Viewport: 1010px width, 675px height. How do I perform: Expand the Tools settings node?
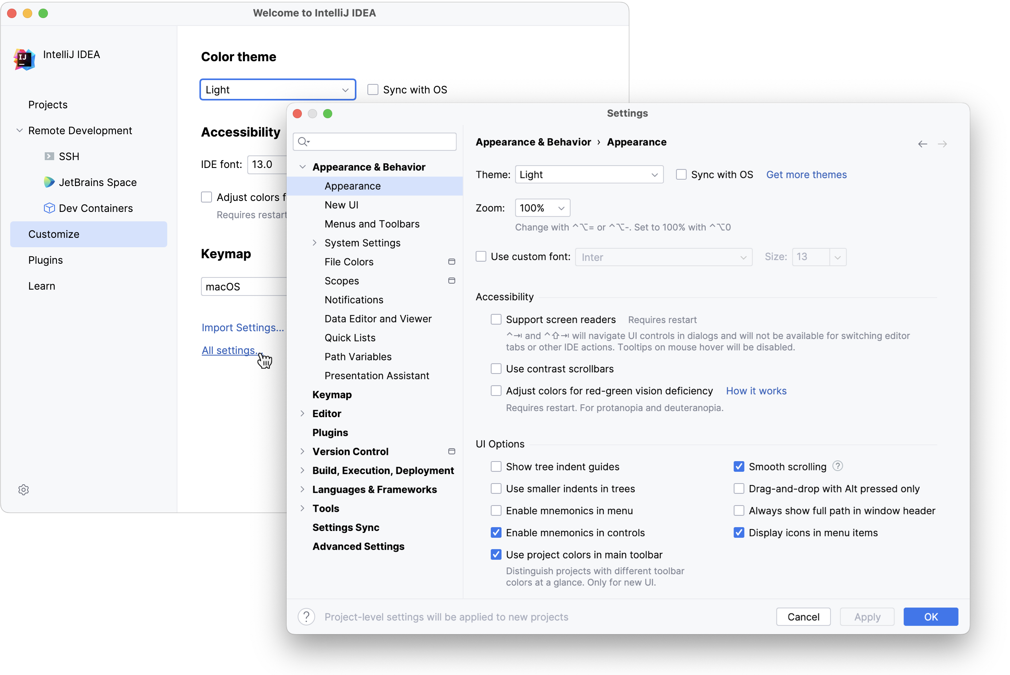click(x=302, y=508)
